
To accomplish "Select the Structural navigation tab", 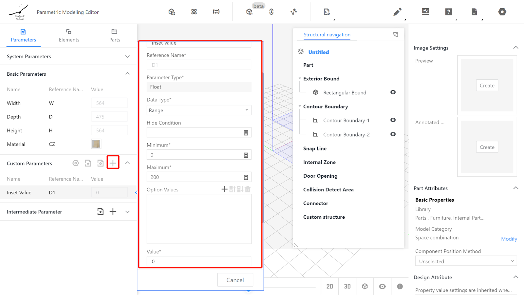I will (327, 35).
